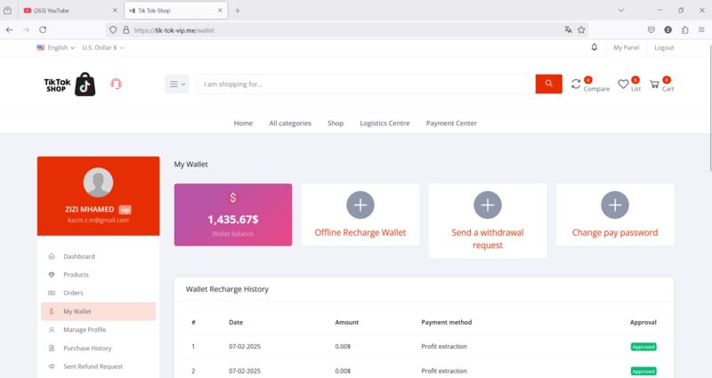This screenshot has height=378, width=712.
Task: Click the Sent Refund Request icon
Action: pos(52,366)
